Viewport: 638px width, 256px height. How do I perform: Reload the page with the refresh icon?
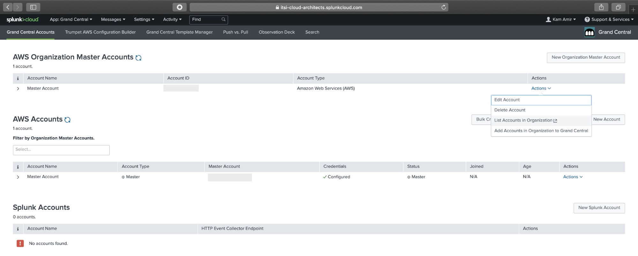[443, 7]
